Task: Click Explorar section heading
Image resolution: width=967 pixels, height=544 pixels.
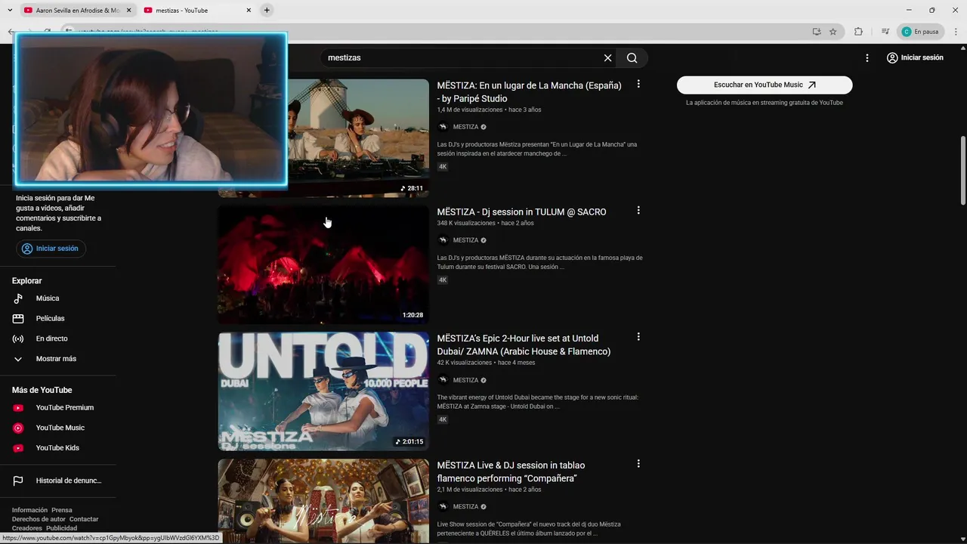Action: tap(27, 280)
